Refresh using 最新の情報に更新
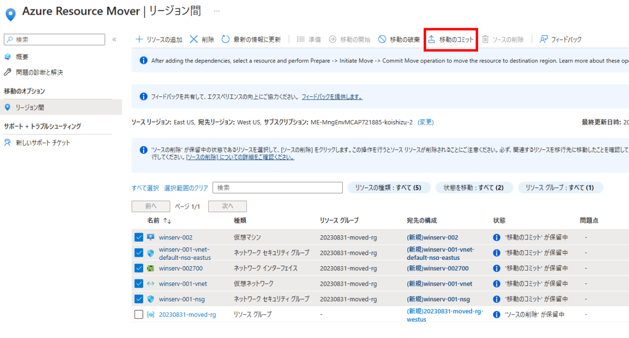 (x=251, y=39)
